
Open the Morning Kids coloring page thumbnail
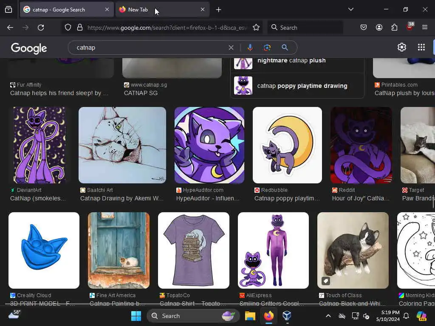tap(416, 250)
